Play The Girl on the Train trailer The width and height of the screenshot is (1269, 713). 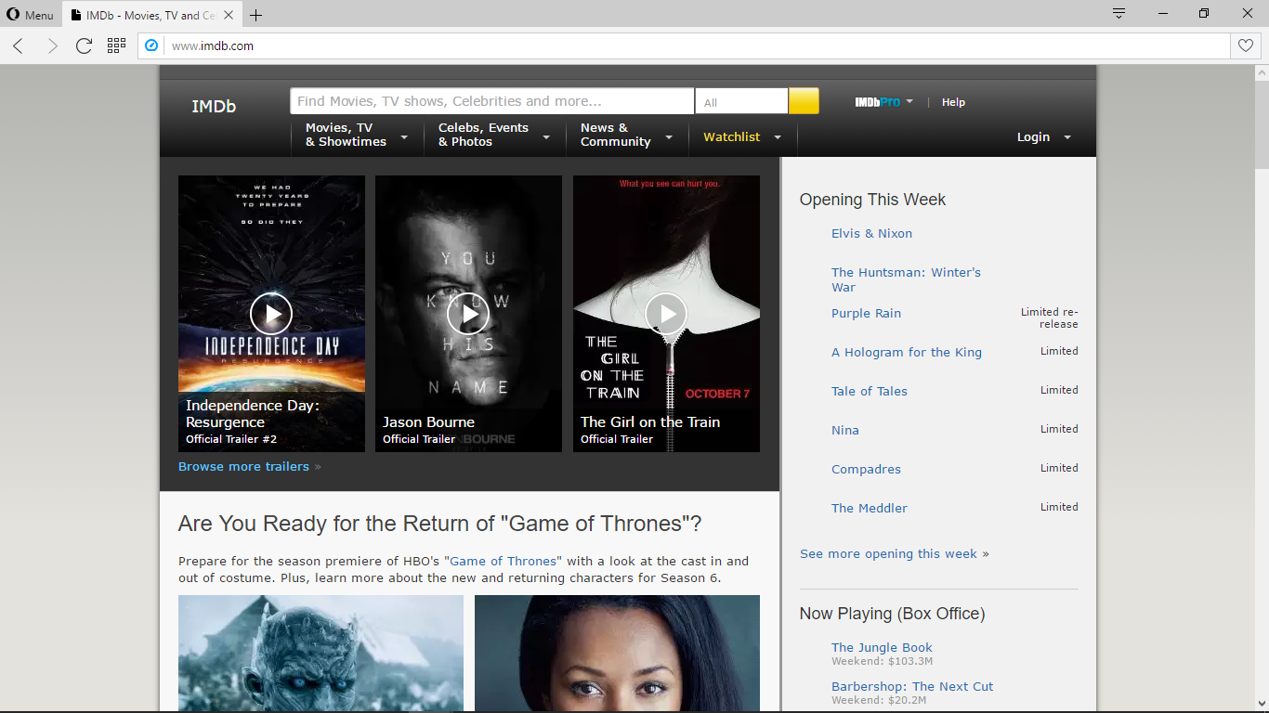[666, 314]
